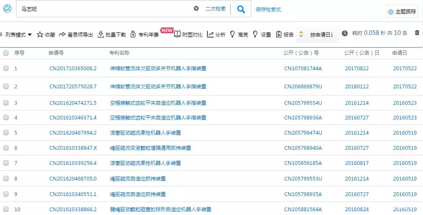Click publication date 20180112
Image resolution: width=423 pixels, height=215 pixels.
pyautogui.click(x=357, y=86)
